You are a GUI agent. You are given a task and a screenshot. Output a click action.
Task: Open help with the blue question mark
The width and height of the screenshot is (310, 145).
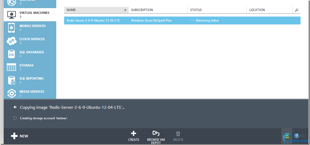[x=297, y=136]
